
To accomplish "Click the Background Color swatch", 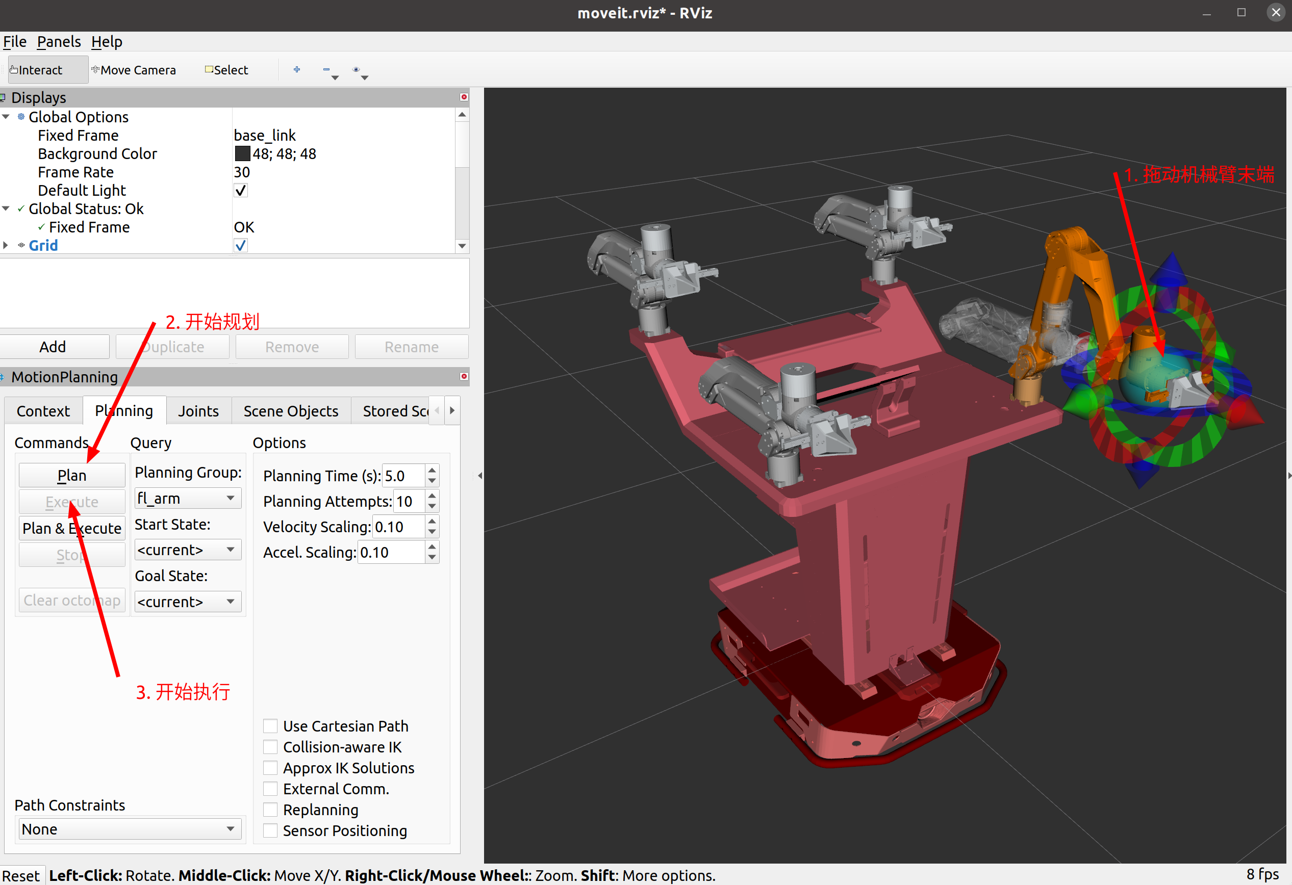I will [x=242, y=154].
